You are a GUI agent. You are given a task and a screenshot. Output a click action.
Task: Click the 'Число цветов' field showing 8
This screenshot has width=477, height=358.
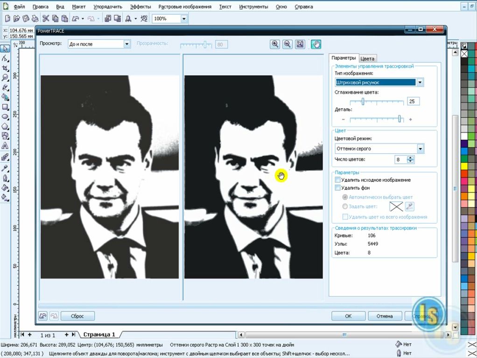pyautogui.click(x=400, y=159)
